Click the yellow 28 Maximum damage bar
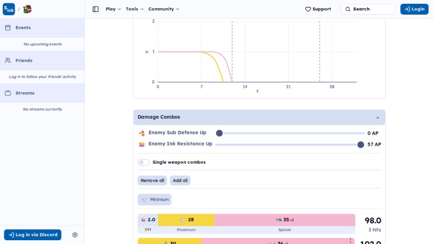The width and height of the screenshot is (434, 244). (186, 220)
